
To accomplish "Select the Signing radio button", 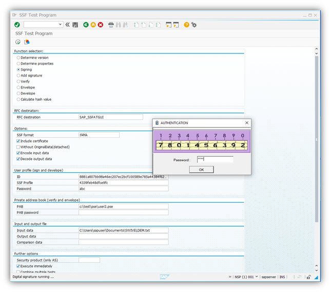I will (x=18, y=69).
